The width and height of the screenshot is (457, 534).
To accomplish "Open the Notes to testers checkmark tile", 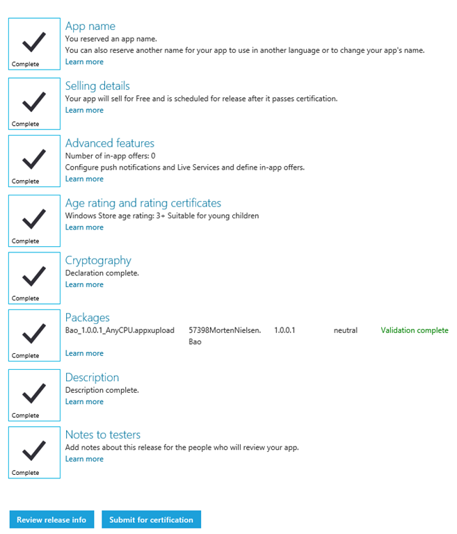I will (x=34, y=452).
